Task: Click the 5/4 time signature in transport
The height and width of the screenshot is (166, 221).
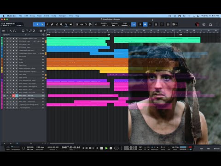Action: [163, 147]
